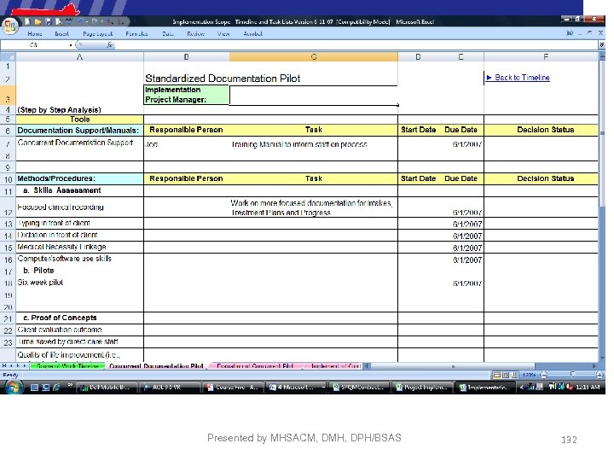The image size is (614, 461).
Task: Select column C header
Action: pyautogui.click(x=314, y=57)
